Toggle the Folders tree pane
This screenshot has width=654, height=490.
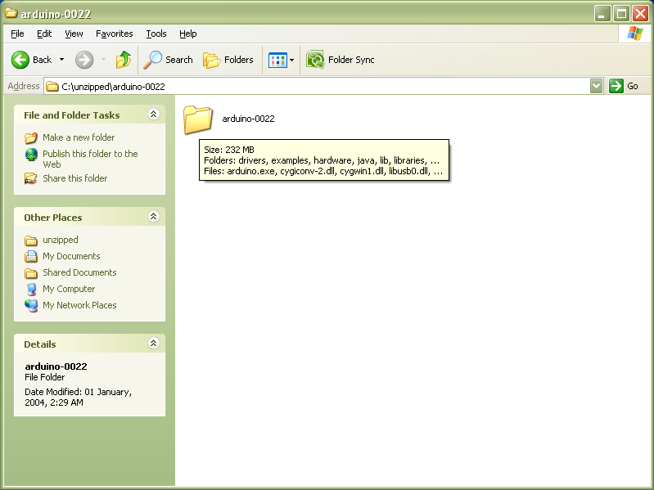tap(228, 60)
